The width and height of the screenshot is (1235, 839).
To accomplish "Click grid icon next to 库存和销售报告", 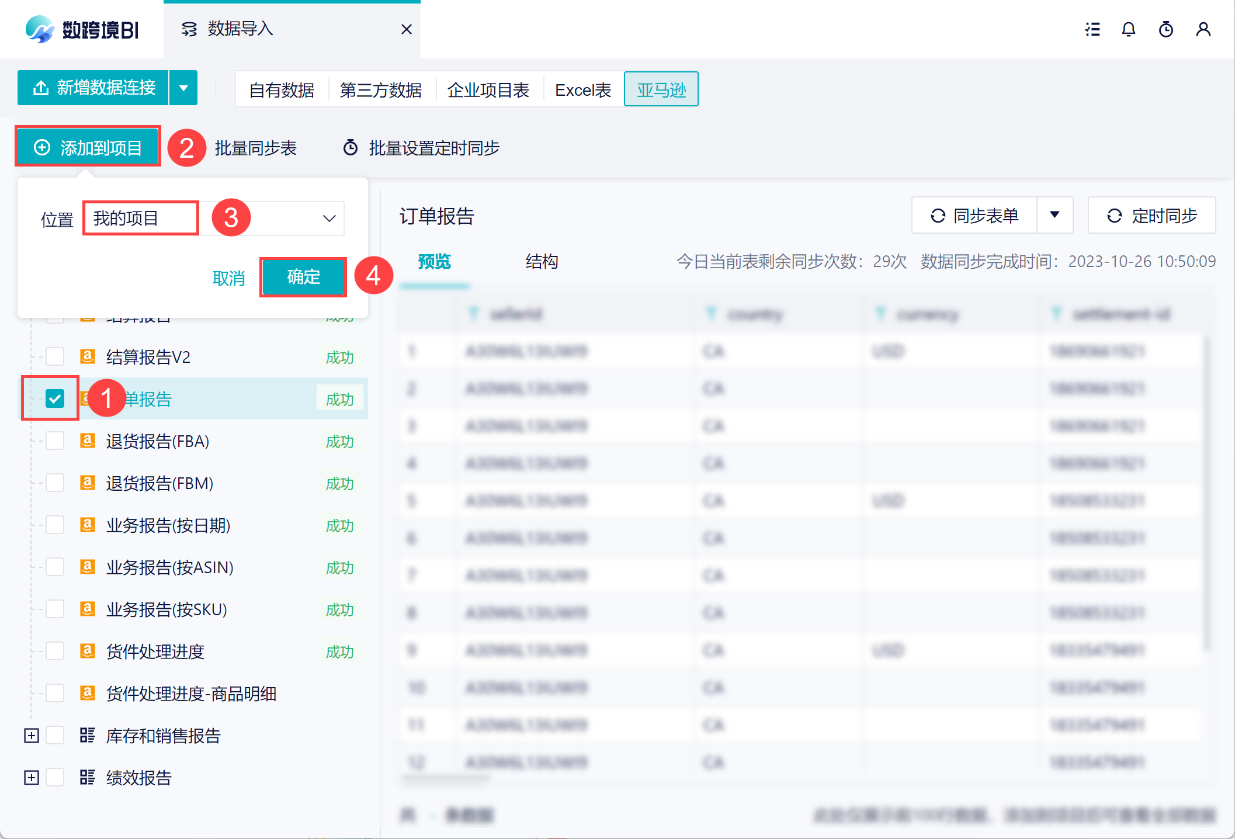I will coord(88,735).
